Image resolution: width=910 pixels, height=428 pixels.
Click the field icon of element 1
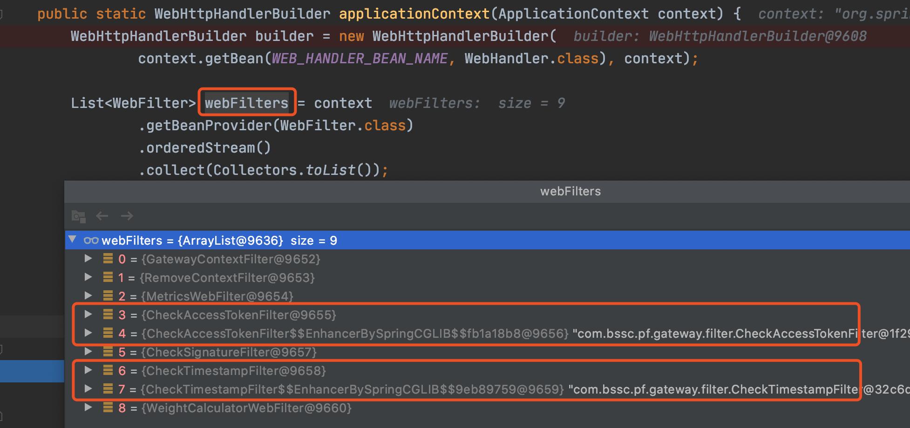click(108, 277)
